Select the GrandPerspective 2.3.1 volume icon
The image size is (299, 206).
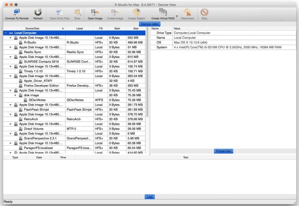(21, 138)
